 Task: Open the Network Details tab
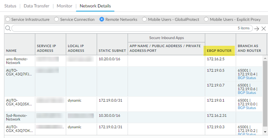[95, 6]
